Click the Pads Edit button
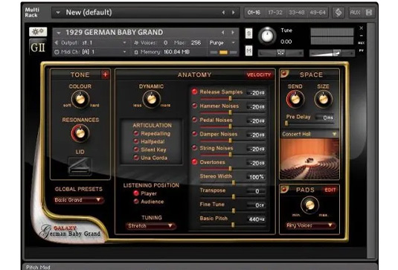 point(330,190)
